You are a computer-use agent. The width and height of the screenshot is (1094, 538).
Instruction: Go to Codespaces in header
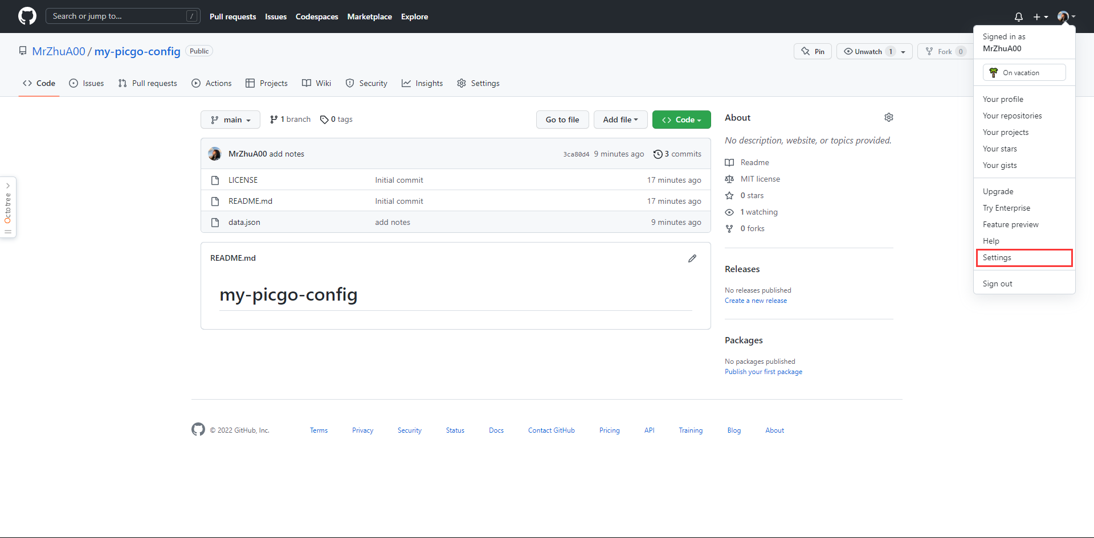click(317, 17)
